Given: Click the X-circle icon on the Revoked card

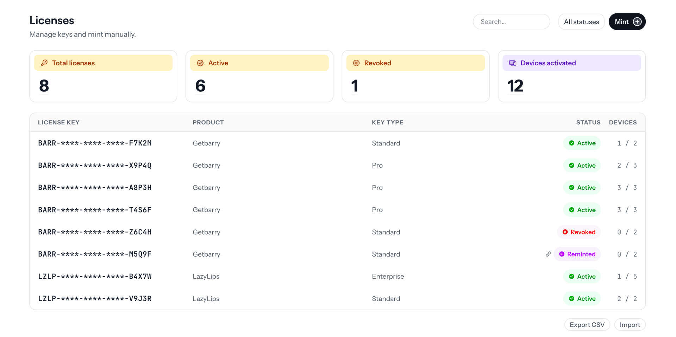Looking at the screenshot, I should click(356, 63).
